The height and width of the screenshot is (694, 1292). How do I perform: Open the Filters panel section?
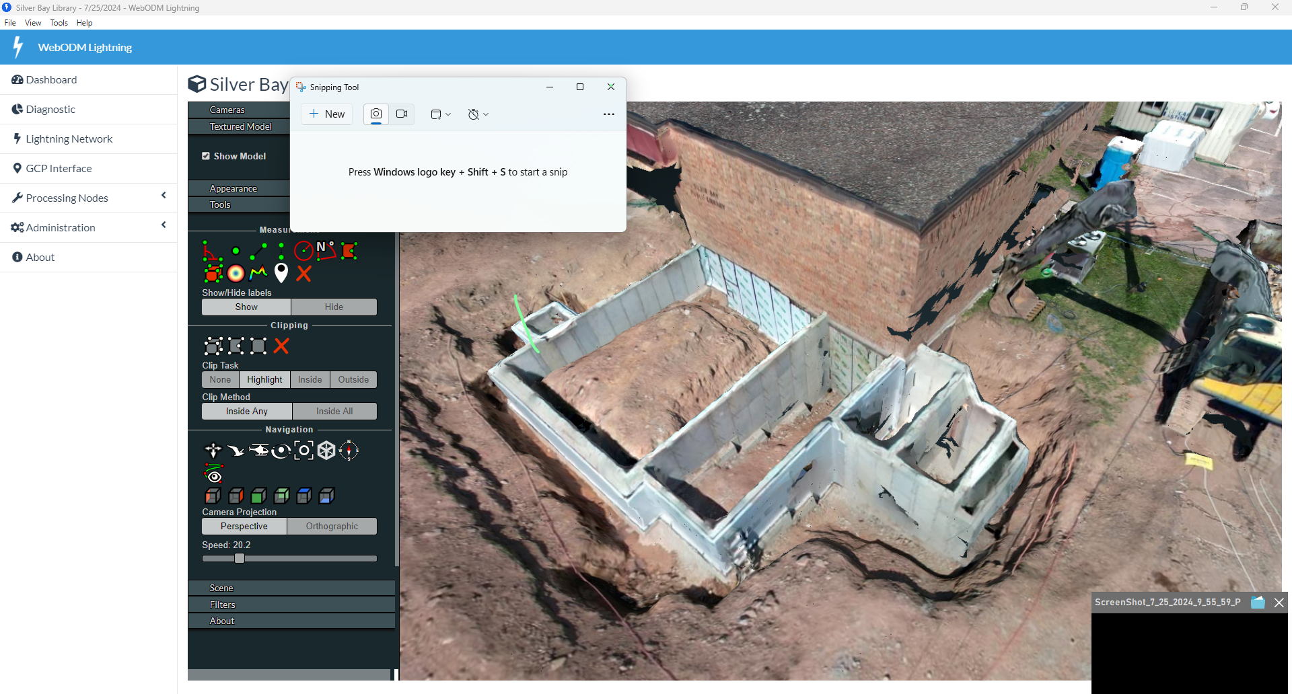223,605
